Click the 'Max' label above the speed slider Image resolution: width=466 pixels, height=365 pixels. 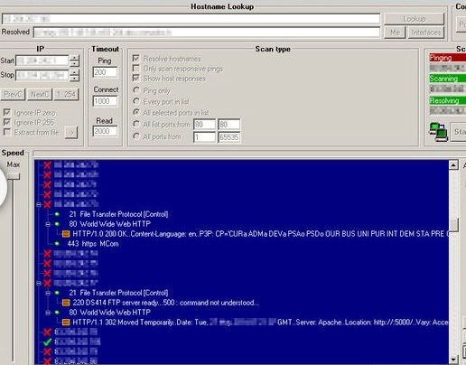pyautogui.click(x=14, y=164)
